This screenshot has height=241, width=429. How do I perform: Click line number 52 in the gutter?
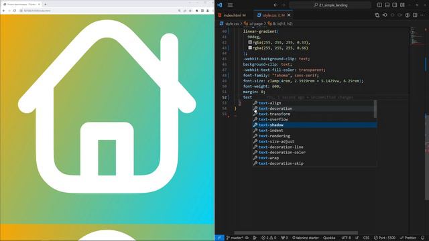[x=225, y=97]
